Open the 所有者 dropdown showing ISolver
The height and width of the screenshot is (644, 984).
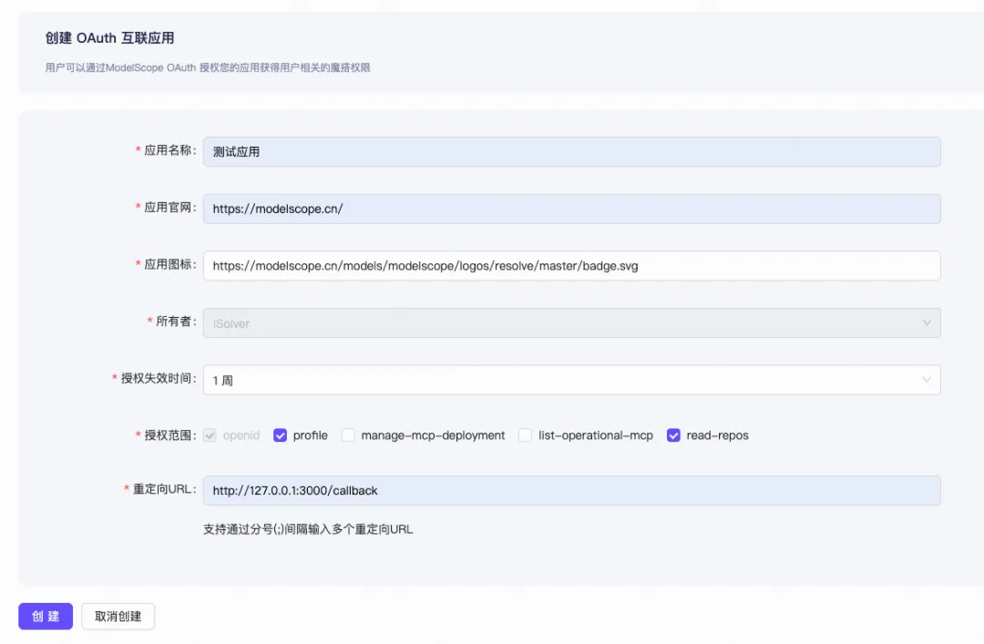point(571,323)
